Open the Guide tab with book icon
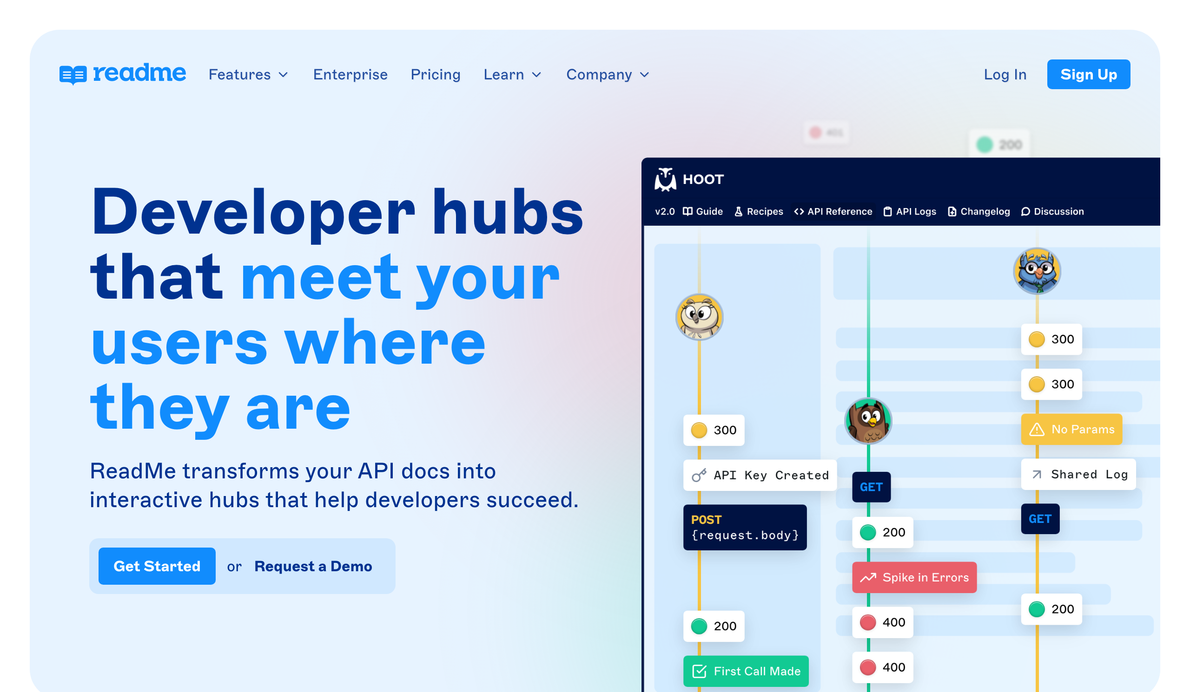 pos(703,211)
